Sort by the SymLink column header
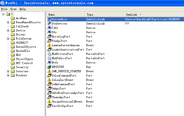Image resolution: width=184 pixels, height=116 pixels. point(154,15)
